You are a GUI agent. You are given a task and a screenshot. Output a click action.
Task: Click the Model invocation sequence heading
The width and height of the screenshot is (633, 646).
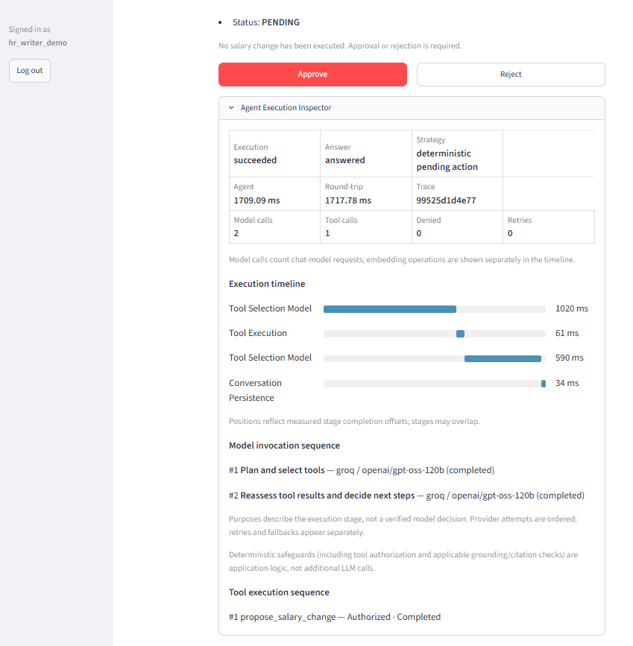click(284, 446)
